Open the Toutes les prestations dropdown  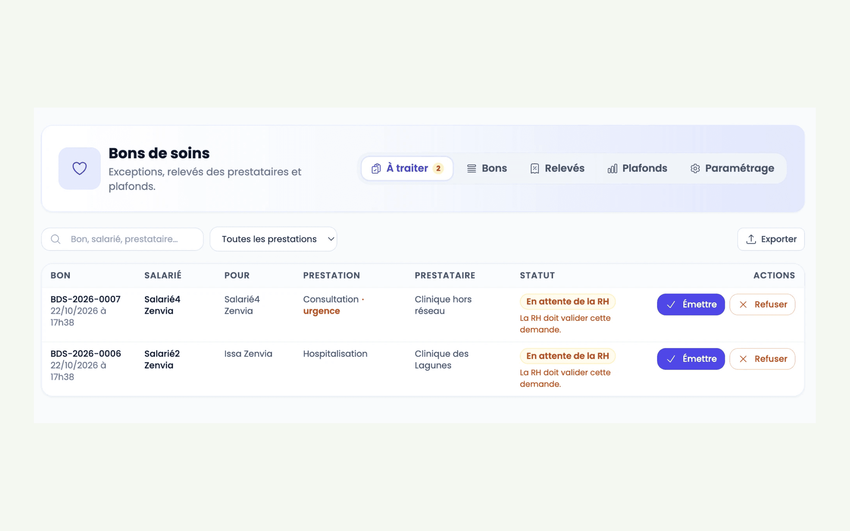(273, 239)
